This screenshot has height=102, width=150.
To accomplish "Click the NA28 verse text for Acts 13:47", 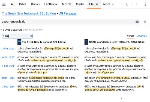I will (115, 59).
